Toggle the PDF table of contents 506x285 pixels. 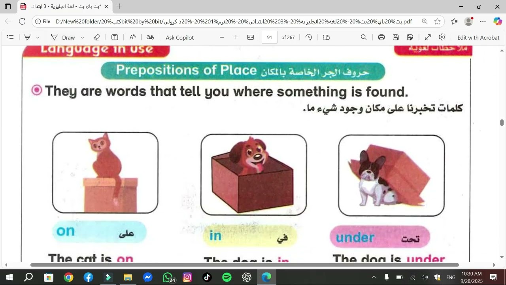(x=11, y=37)
